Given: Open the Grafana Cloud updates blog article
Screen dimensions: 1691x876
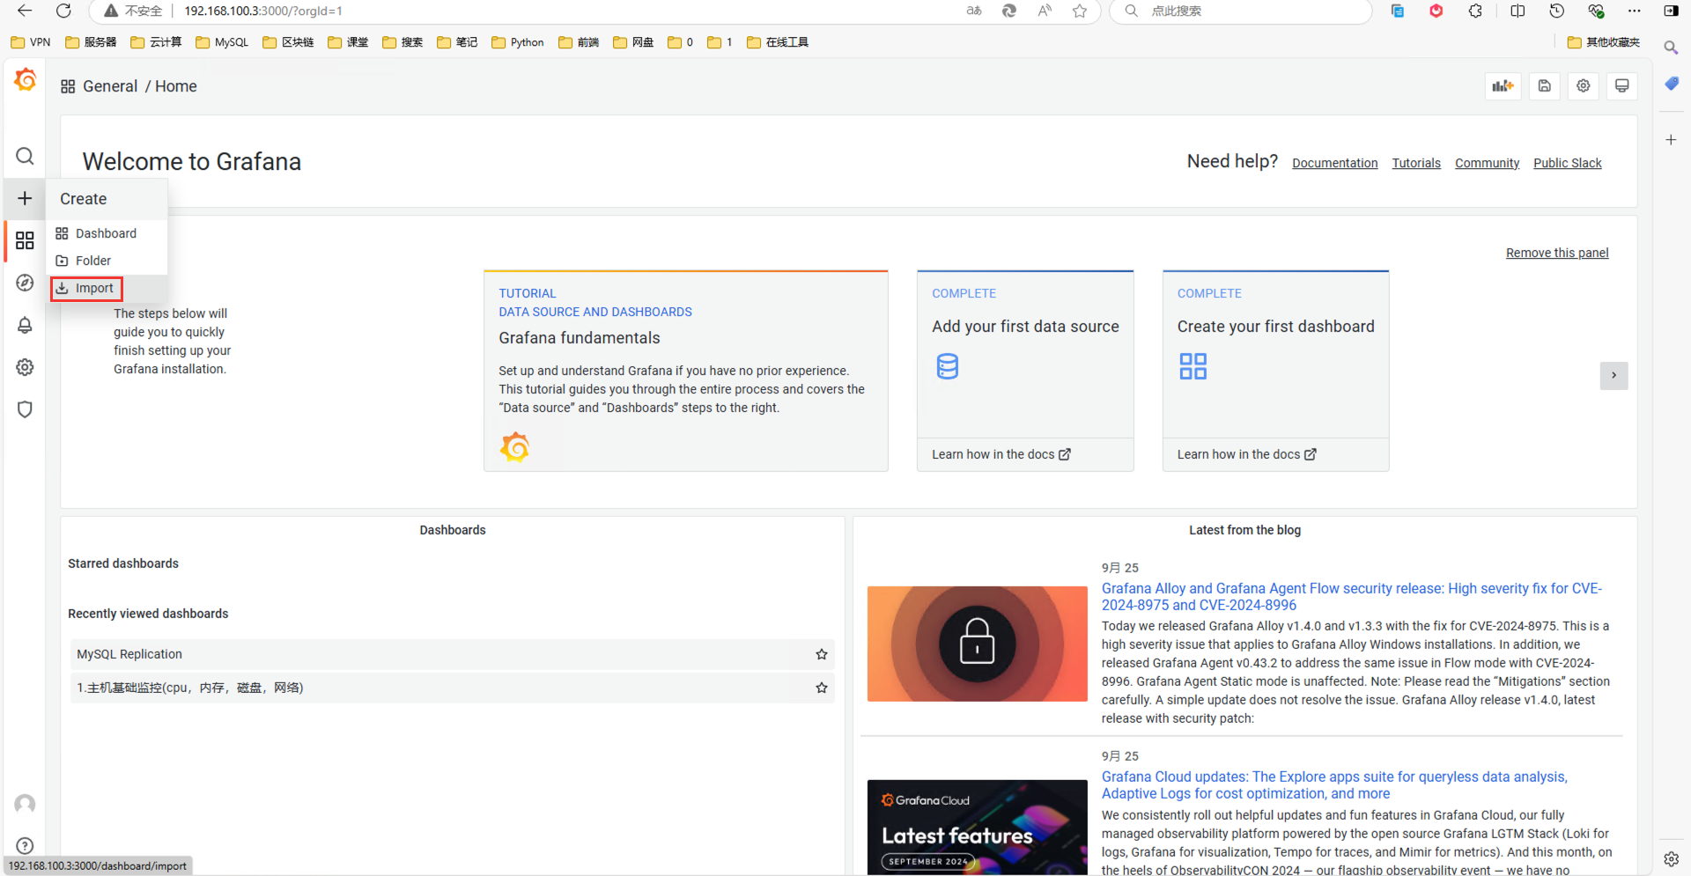Looking at the screenshot, I should pos(1334,785).
